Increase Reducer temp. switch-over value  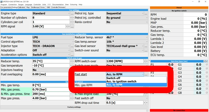73,61
